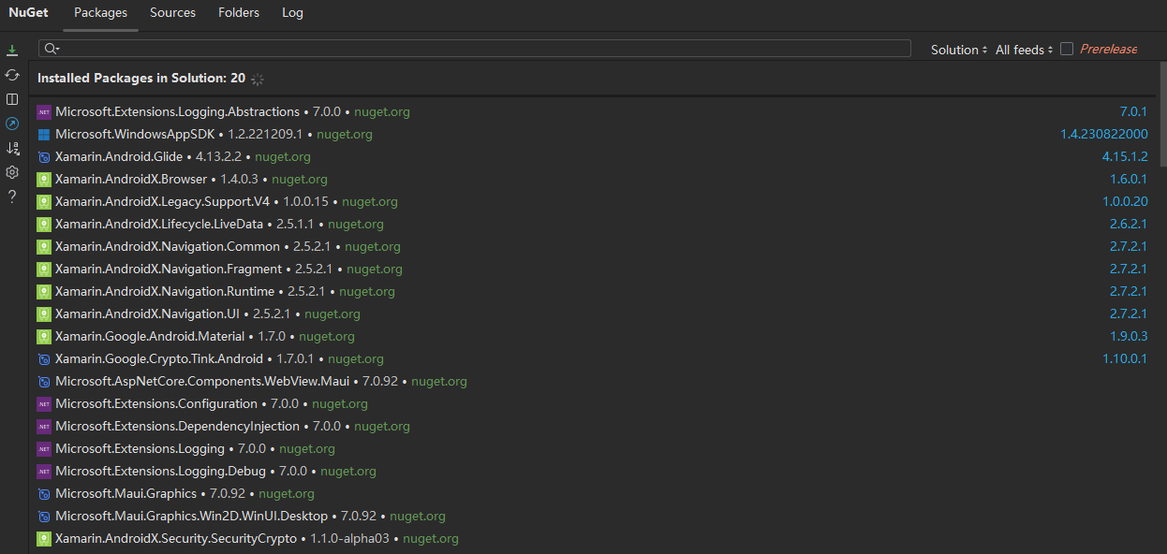Click the question mark help icon
The image size is (1167, 554).
click(12, 197)
